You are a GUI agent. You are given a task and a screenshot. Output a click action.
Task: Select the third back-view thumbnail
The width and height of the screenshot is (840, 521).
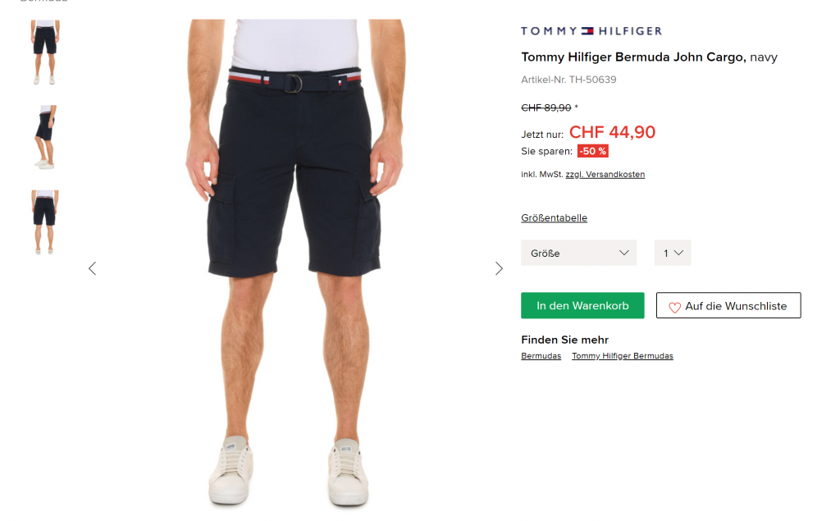[x=45, y=222]
